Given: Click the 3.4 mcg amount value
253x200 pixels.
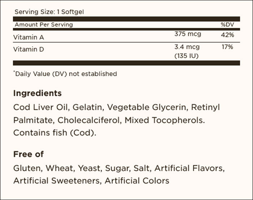Looking at the screenshot, I should tap(187, 47).
